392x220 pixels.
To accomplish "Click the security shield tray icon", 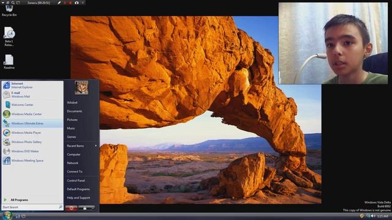I will (361, 216).
